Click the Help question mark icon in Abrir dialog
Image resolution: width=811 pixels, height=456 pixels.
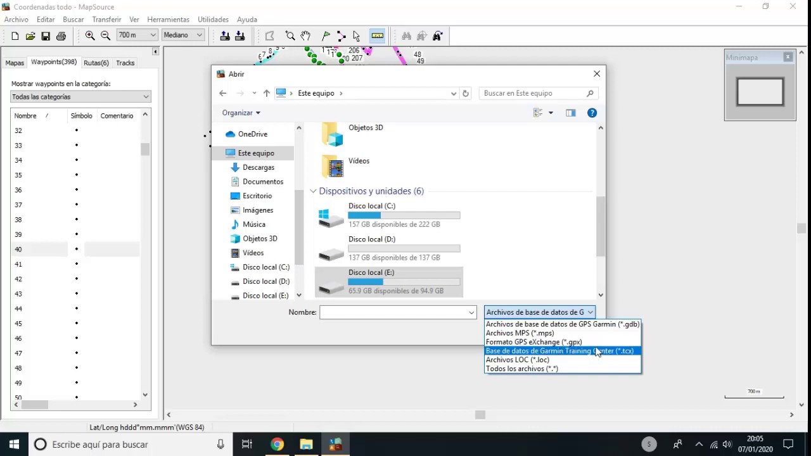592,113
